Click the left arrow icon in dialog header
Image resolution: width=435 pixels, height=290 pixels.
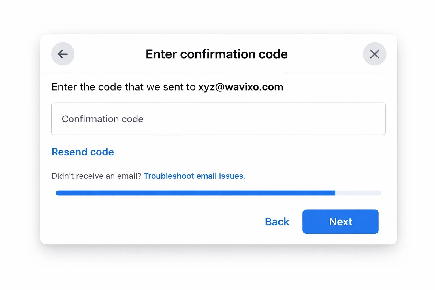(x=63, y=54)
